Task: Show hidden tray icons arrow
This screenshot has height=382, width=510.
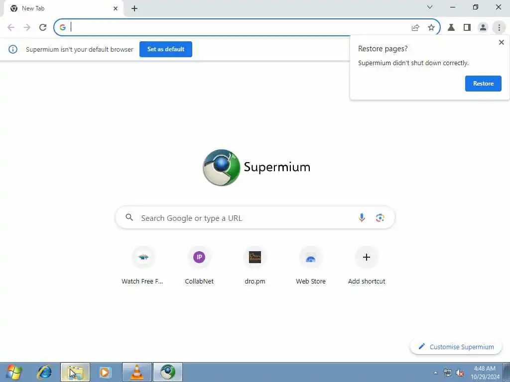Action: (x=435, y=373)
